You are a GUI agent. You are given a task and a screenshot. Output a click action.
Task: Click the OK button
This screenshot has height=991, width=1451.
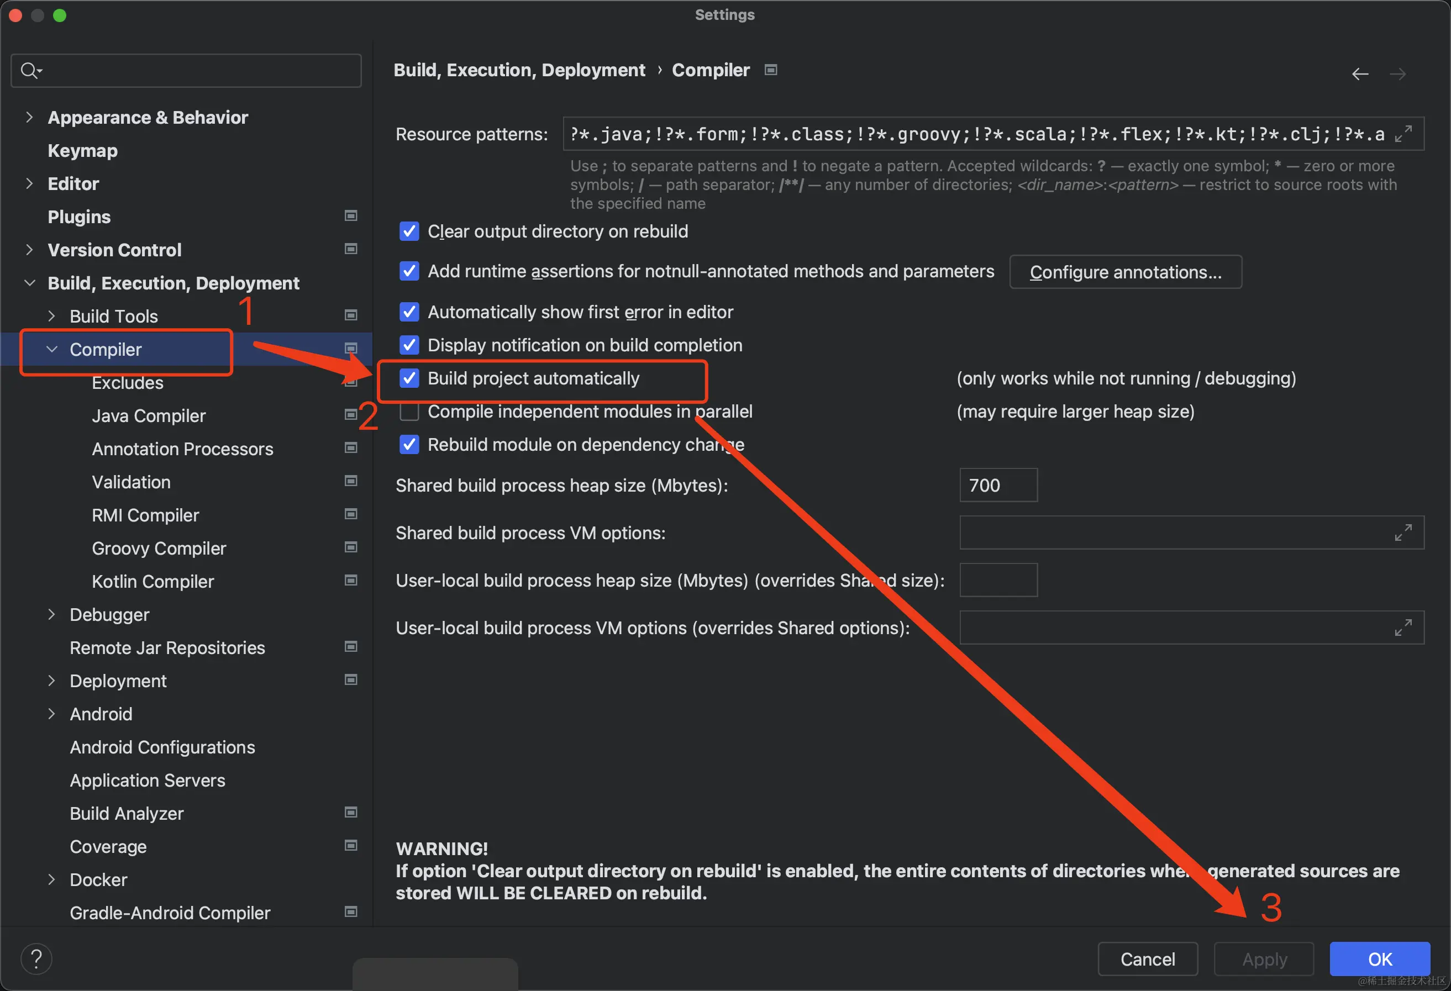click(x=1379, y=958)
